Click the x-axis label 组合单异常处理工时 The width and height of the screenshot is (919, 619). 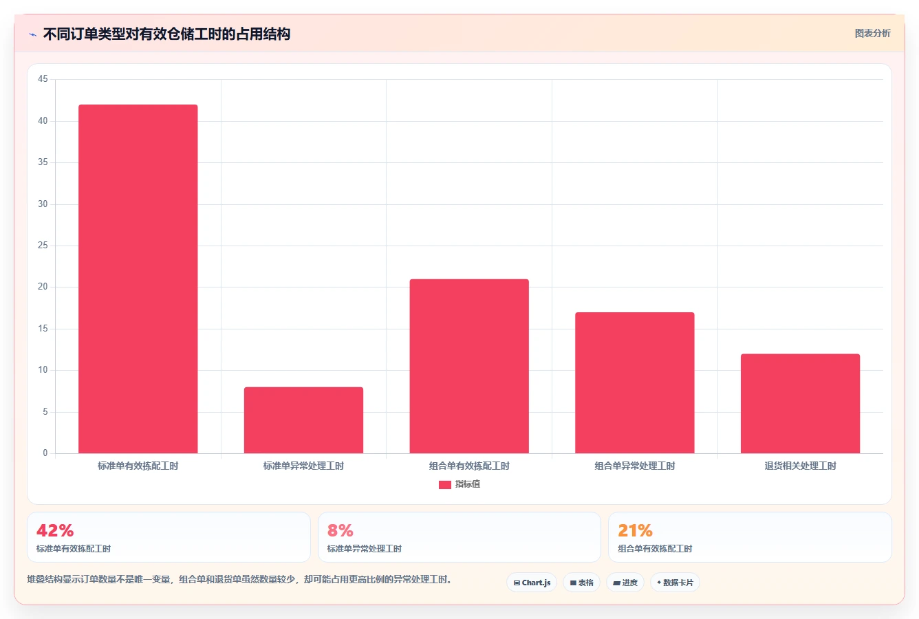coord(635,466)
